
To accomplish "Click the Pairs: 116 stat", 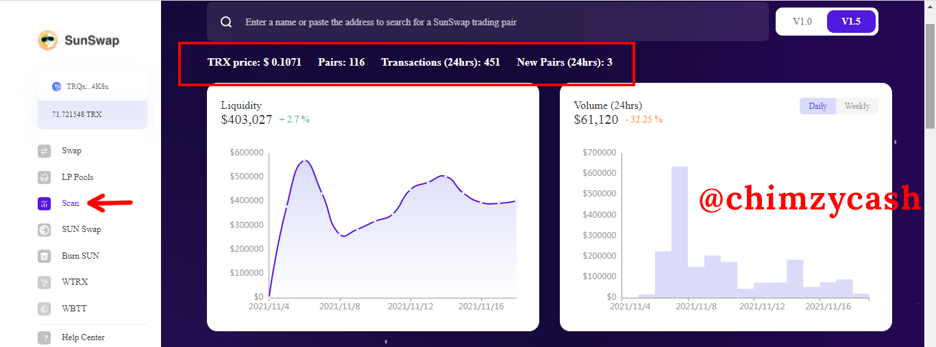I will point(341,62).
